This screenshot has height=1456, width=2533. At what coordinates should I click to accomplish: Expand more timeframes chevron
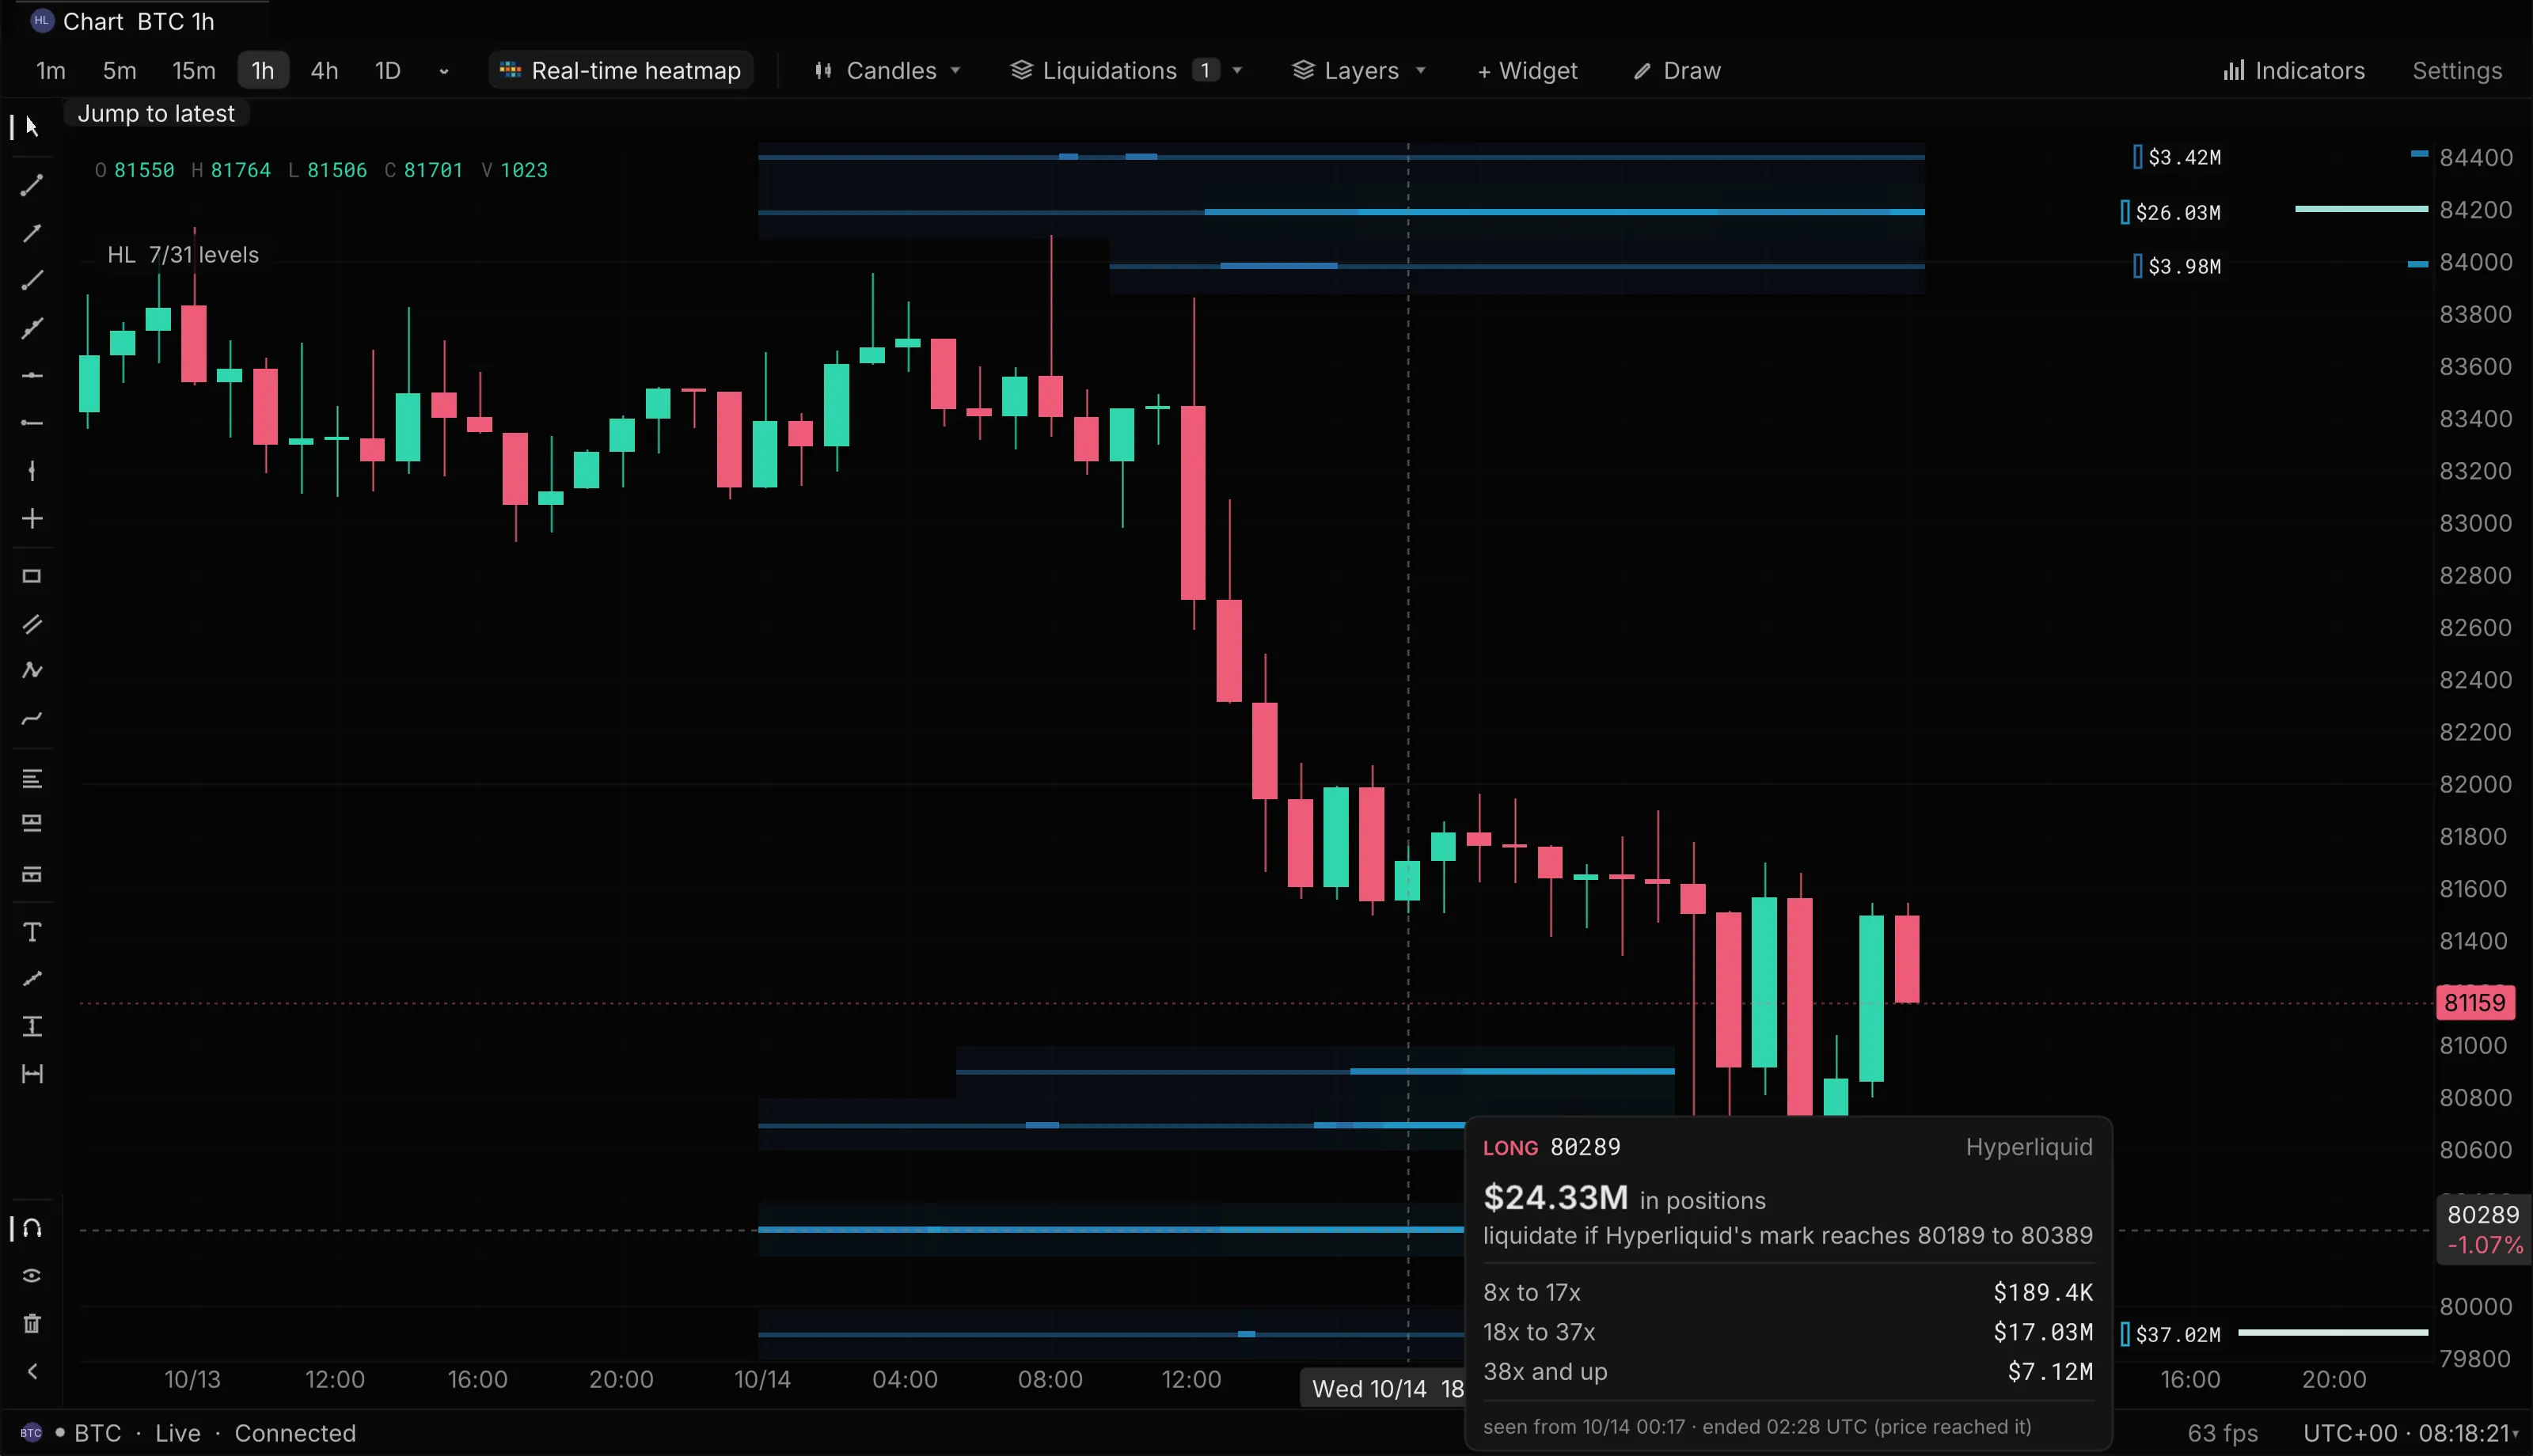[x=444, y=71]
